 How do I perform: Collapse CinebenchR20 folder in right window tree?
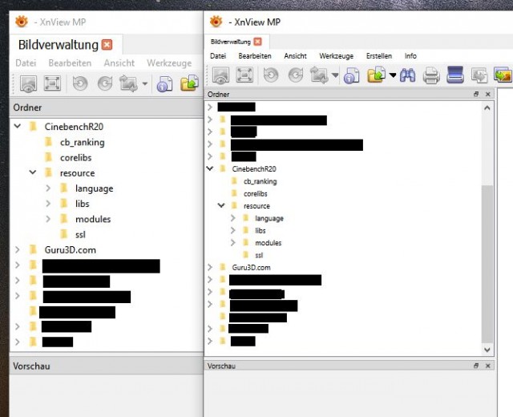(210, 168)
